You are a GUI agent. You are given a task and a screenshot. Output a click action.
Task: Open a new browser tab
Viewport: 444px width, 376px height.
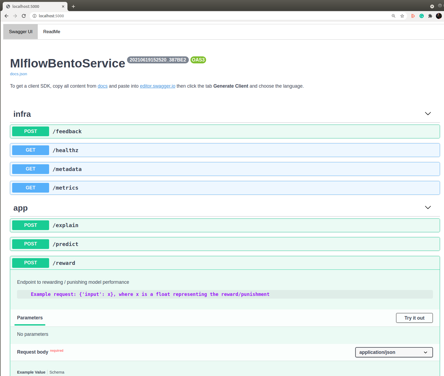click(73, 6)
